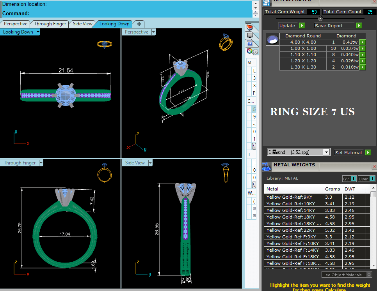Switch to the Side View tab
377x291 pixels.
pos(83,24)
